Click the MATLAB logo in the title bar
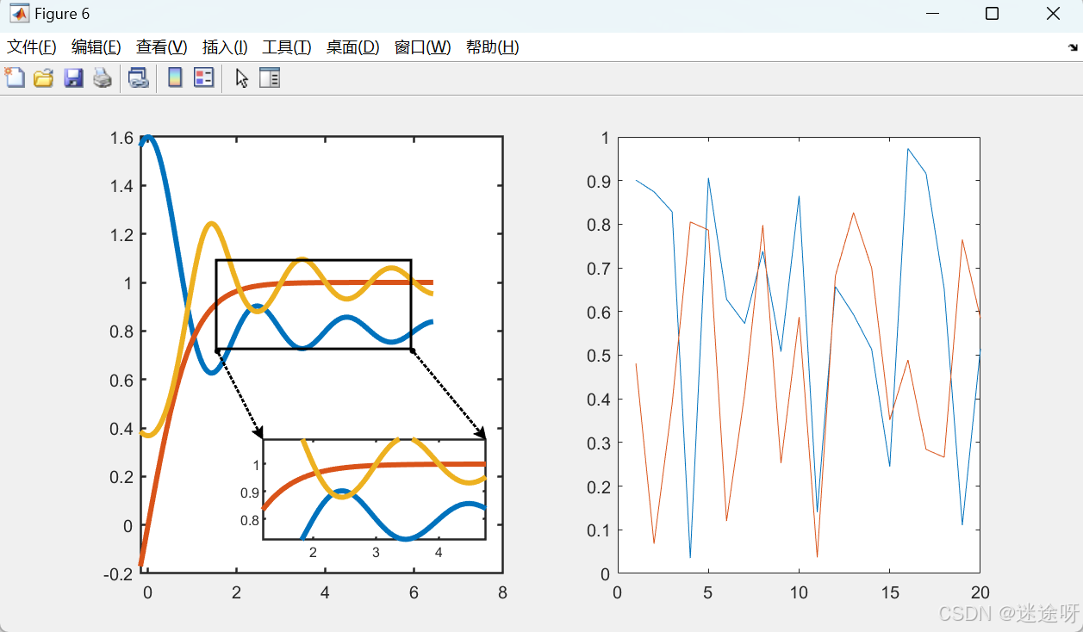Image resolution: width=1083 pixels, height=632 pixels. 18,14
